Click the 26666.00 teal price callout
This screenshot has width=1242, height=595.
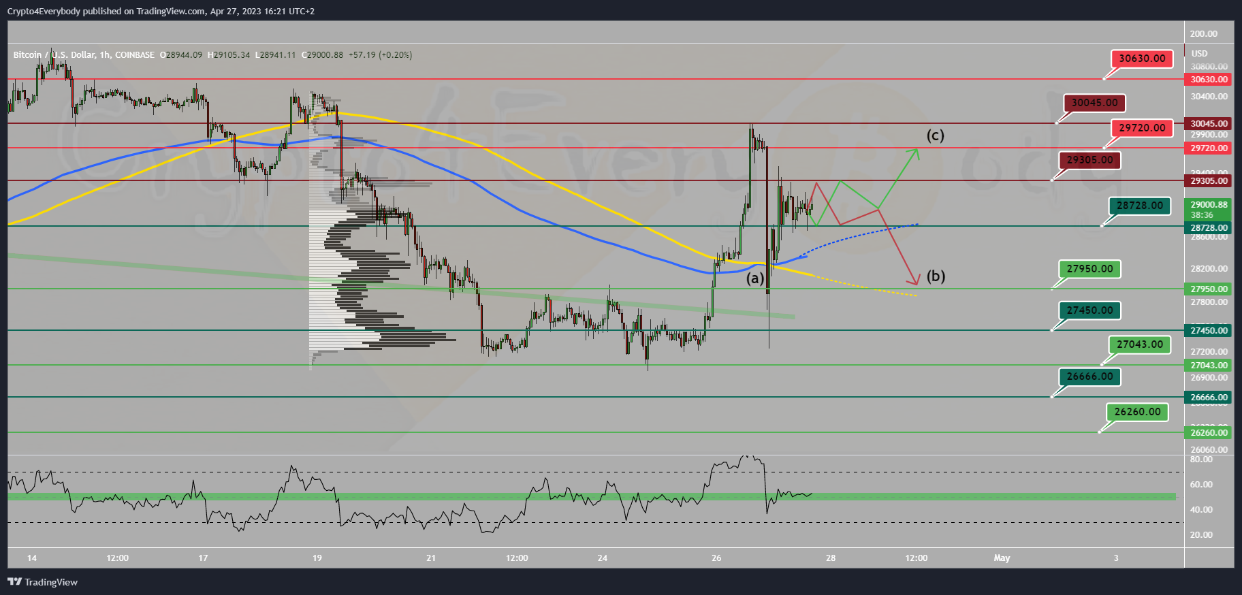click(x=1089, y=376)
